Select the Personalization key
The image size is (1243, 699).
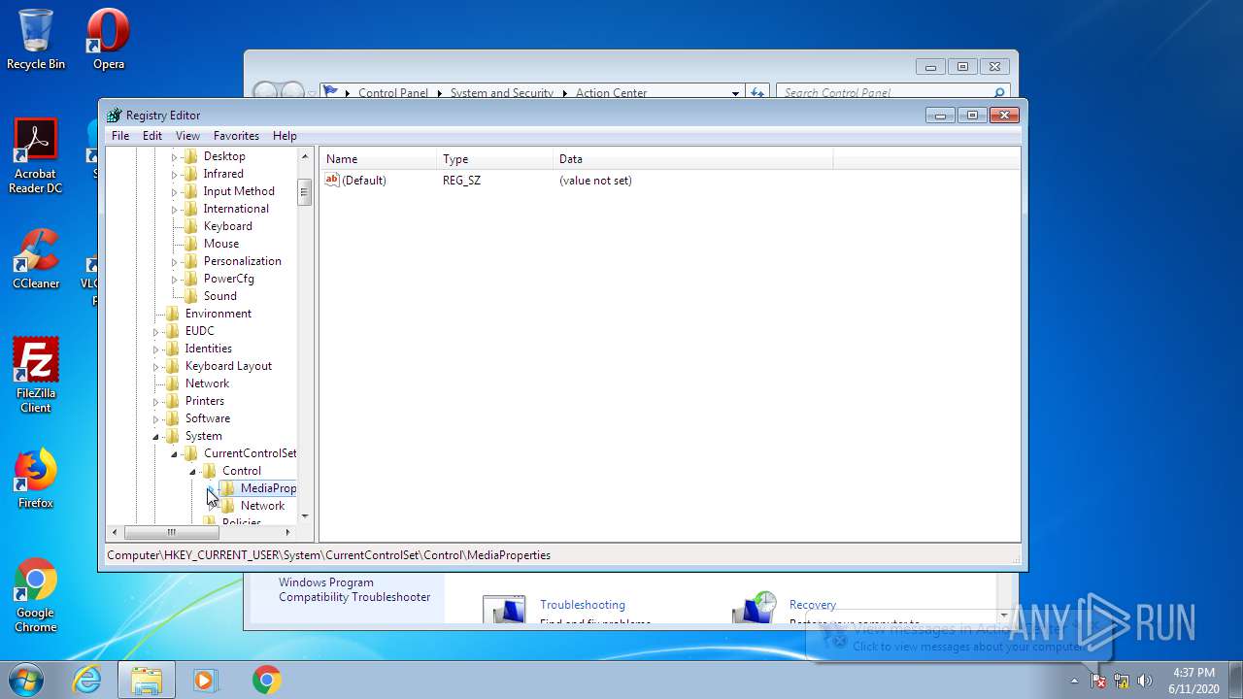(242, 261)
